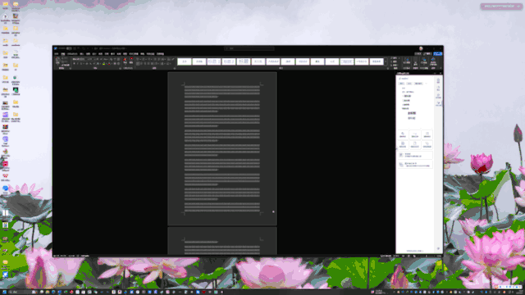The height and width of the screenshot is (295, 525).
Task: Toggle bold formatting in the font group
Action: point(74,64)
